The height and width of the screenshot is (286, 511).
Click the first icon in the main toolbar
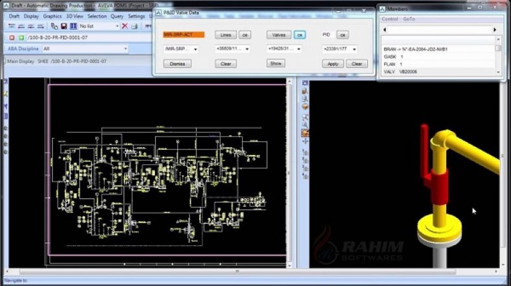(12, 26)
